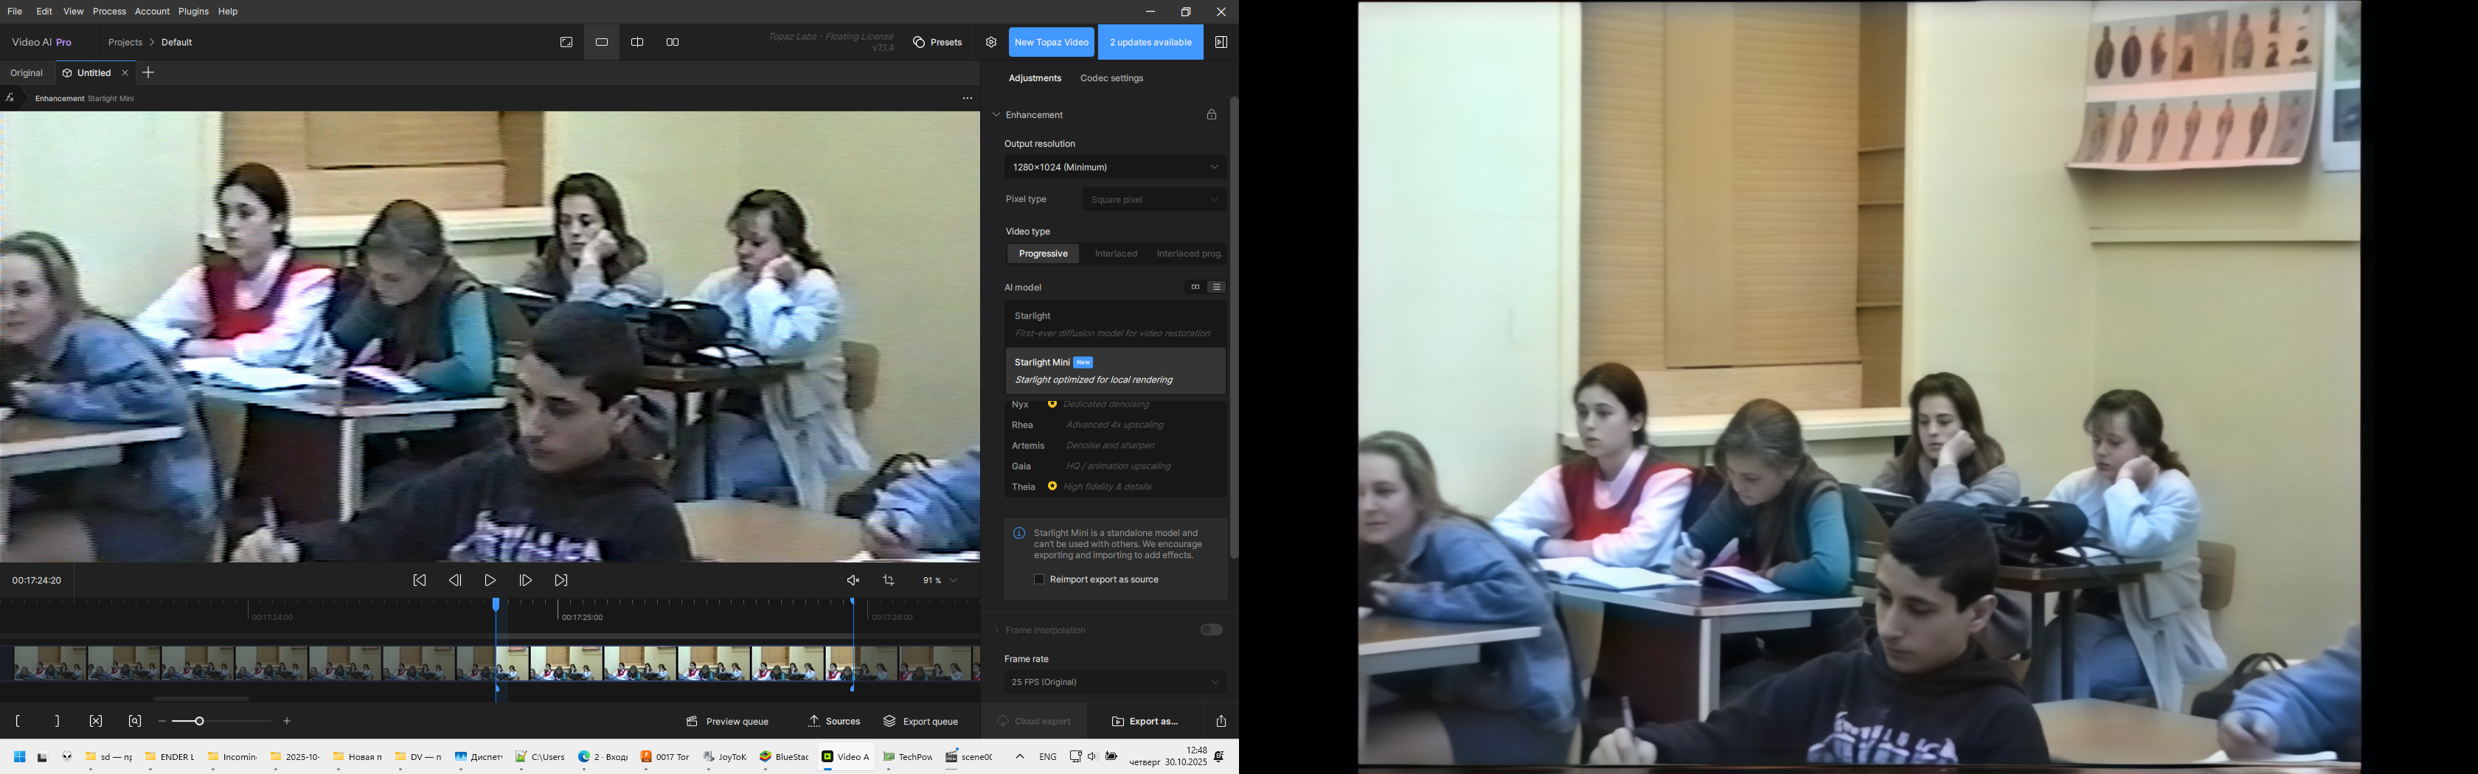Select side-by-side view layout icon

[673, 42]
